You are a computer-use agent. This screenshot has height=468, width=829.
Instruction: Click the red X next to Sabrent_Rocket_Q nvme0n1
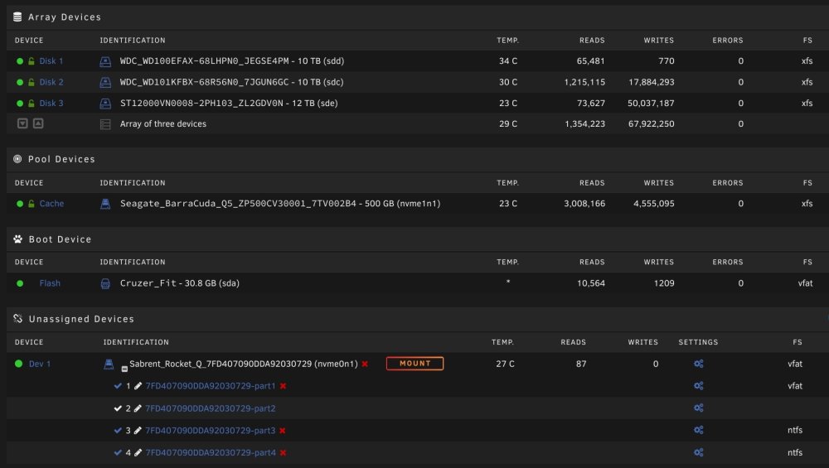coord(365,364)
